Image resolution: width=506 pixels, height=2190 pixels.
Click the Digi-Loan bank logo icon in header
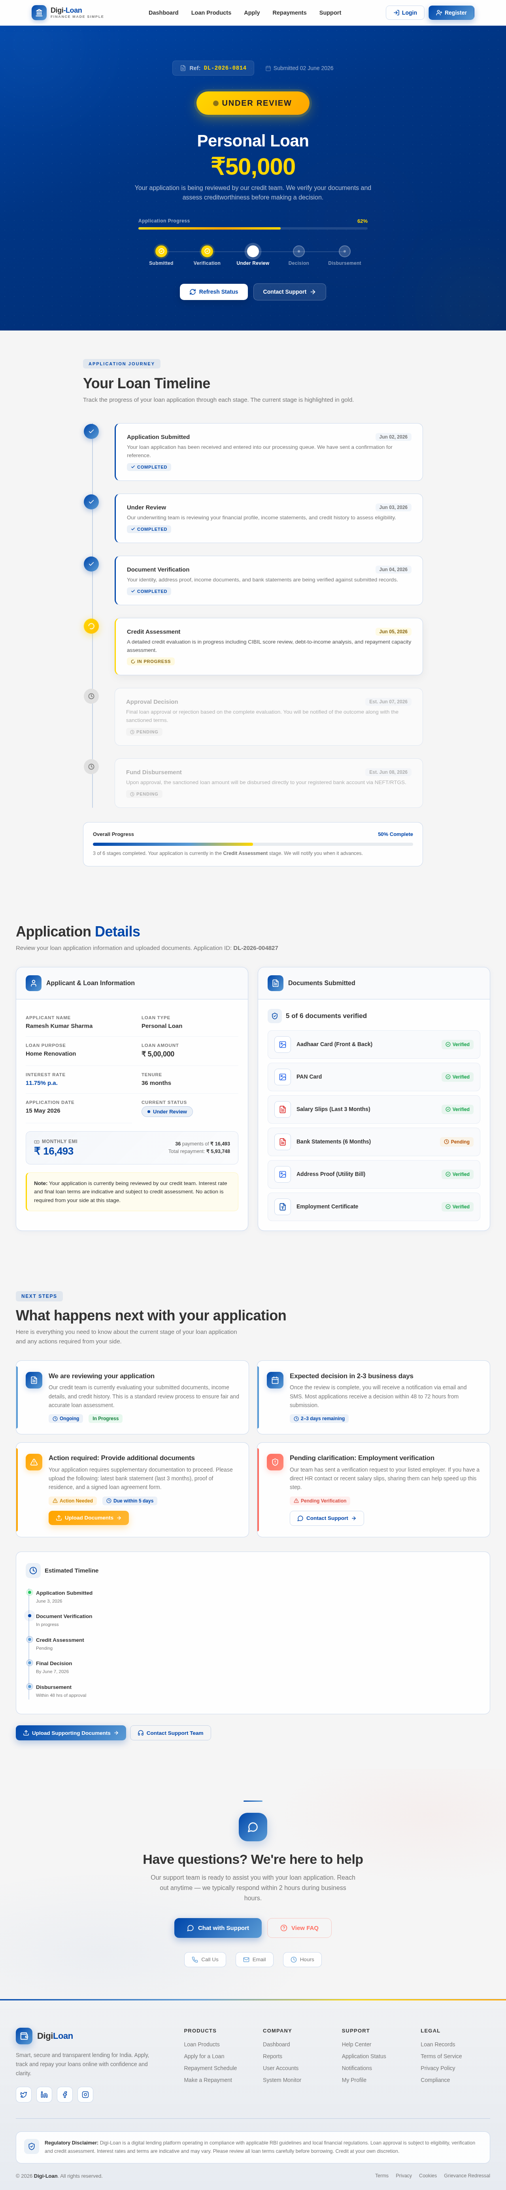point(39,13)
